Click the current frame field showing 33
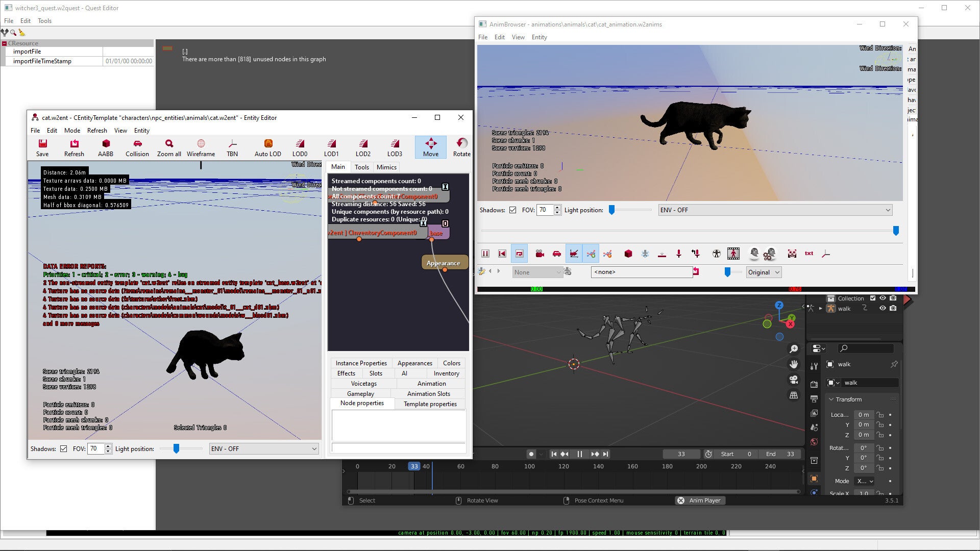Image resolution: width=980 pixels, height=551 pixels. (x=681, y=454)
